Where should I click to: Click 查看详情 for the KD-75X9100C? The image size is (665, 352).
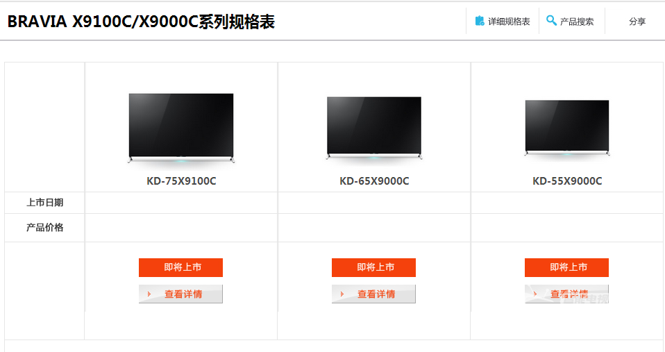tap(180, 294)
